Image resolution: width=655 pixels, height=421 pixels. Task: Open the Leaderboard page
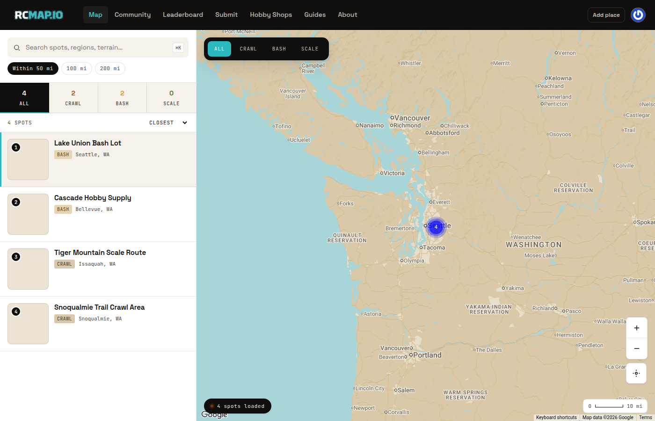[x=183, y=15]
